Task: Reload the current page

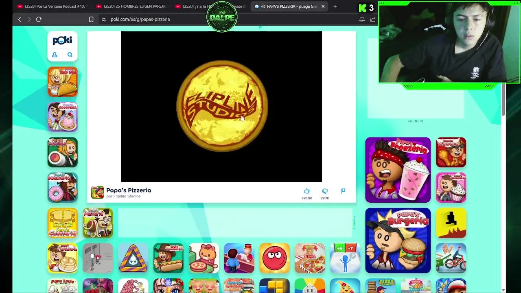Action: click(39, 19)
